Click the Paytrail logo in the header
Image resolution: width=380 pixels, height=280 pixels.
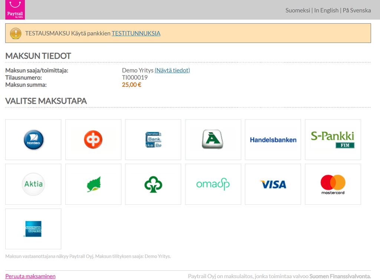[x=15, y=10]
